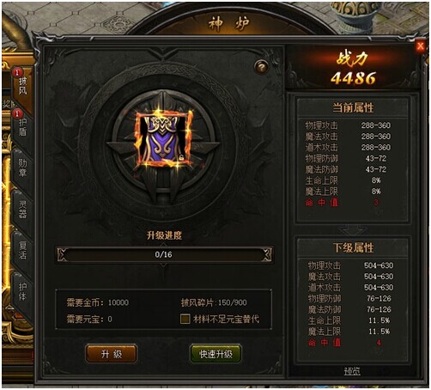431x390 pixels.
Task: Click the 战力 4486 power display
Action: 353,69
